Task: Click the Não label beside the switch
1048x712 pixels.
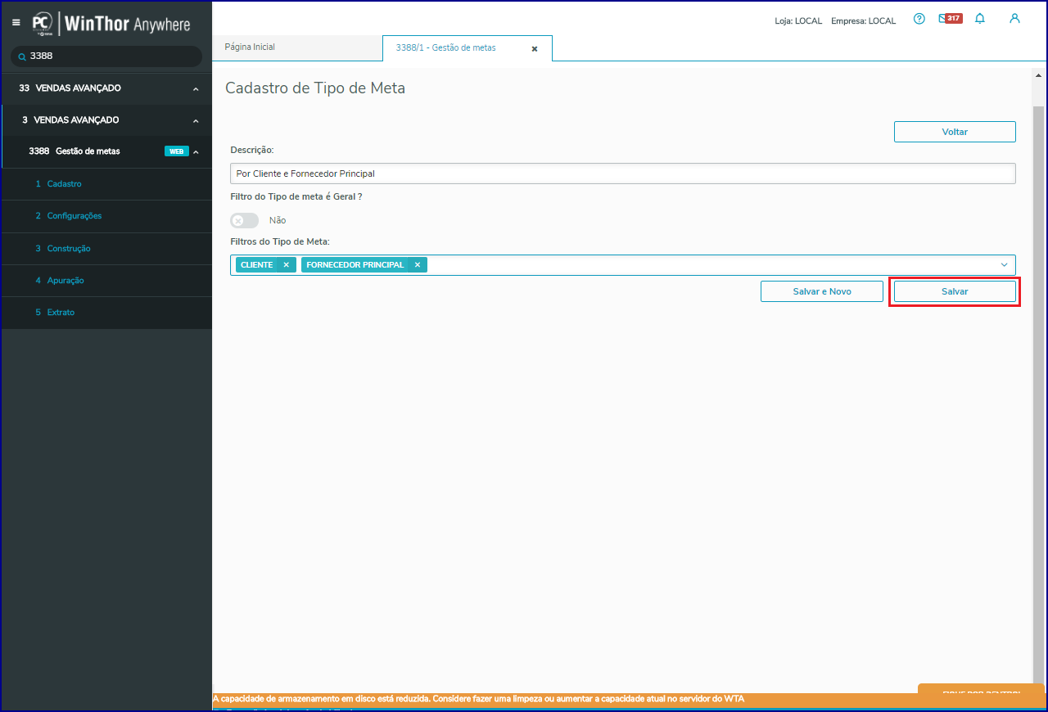Action: pos(278,220)
